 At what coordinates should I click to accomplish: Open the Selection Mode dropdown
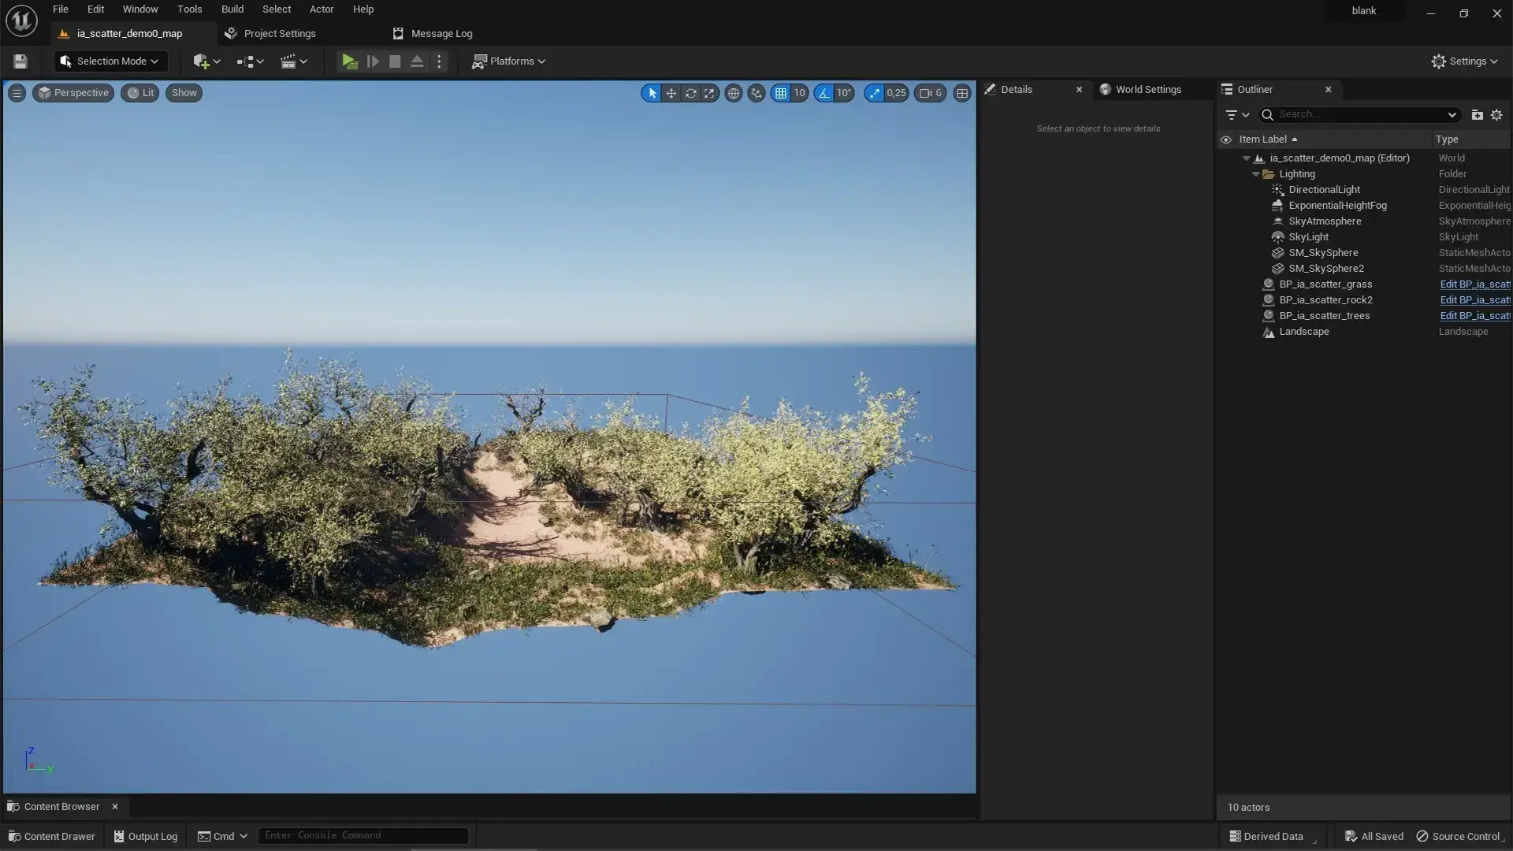click(x=110, y=61)
